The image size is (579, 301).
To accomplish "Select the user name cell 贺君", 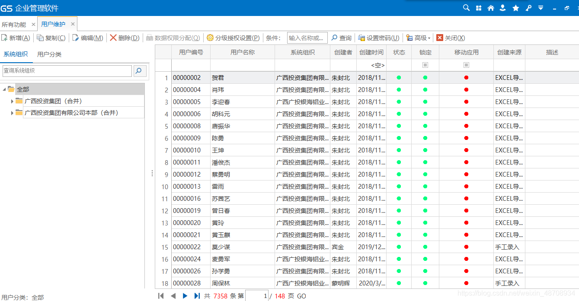I will pos(243,78).
